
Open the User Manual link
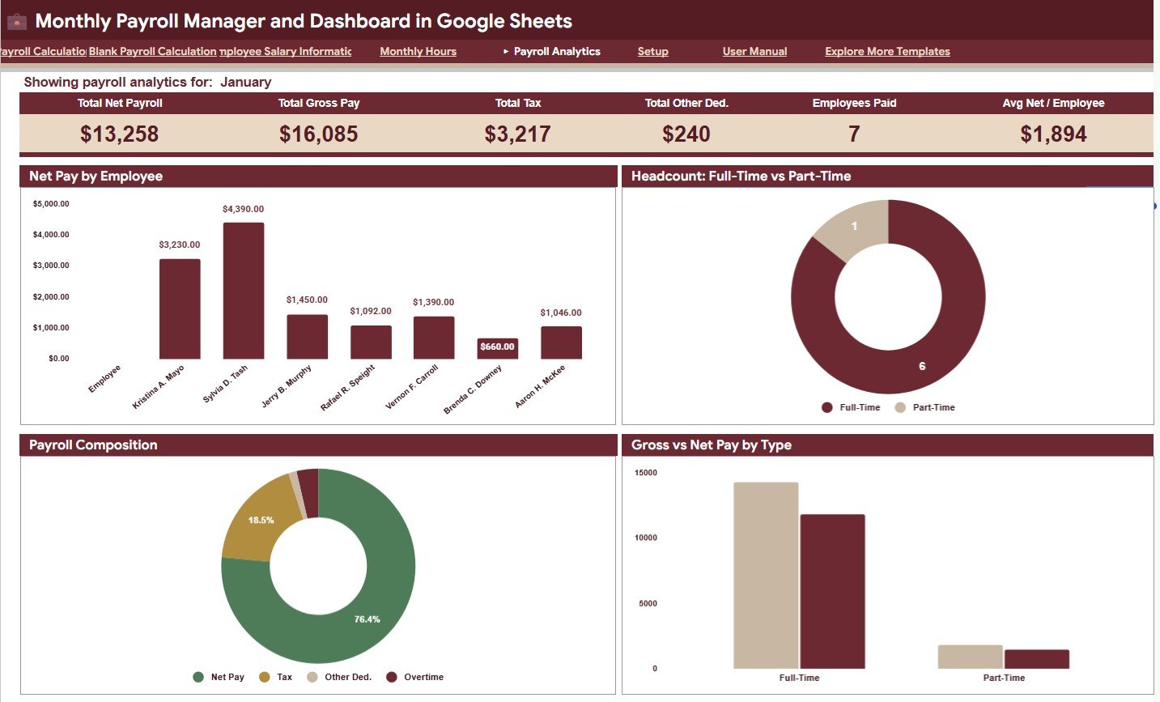point(754,51)
